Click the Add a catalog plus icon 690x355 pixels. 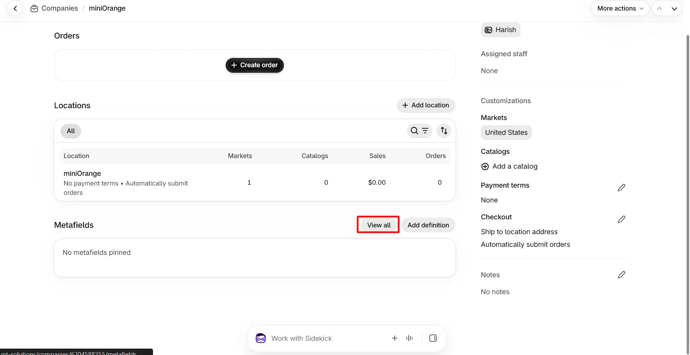click(x=485, y=167)
